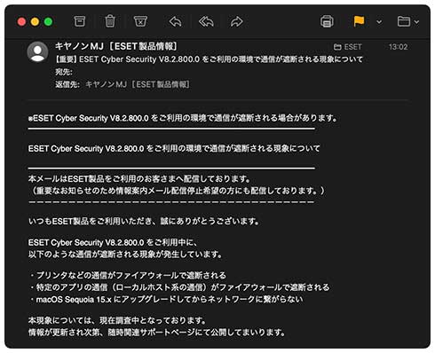
Task: Archive this message with the archive box icon
Action: tap(80, 21)
